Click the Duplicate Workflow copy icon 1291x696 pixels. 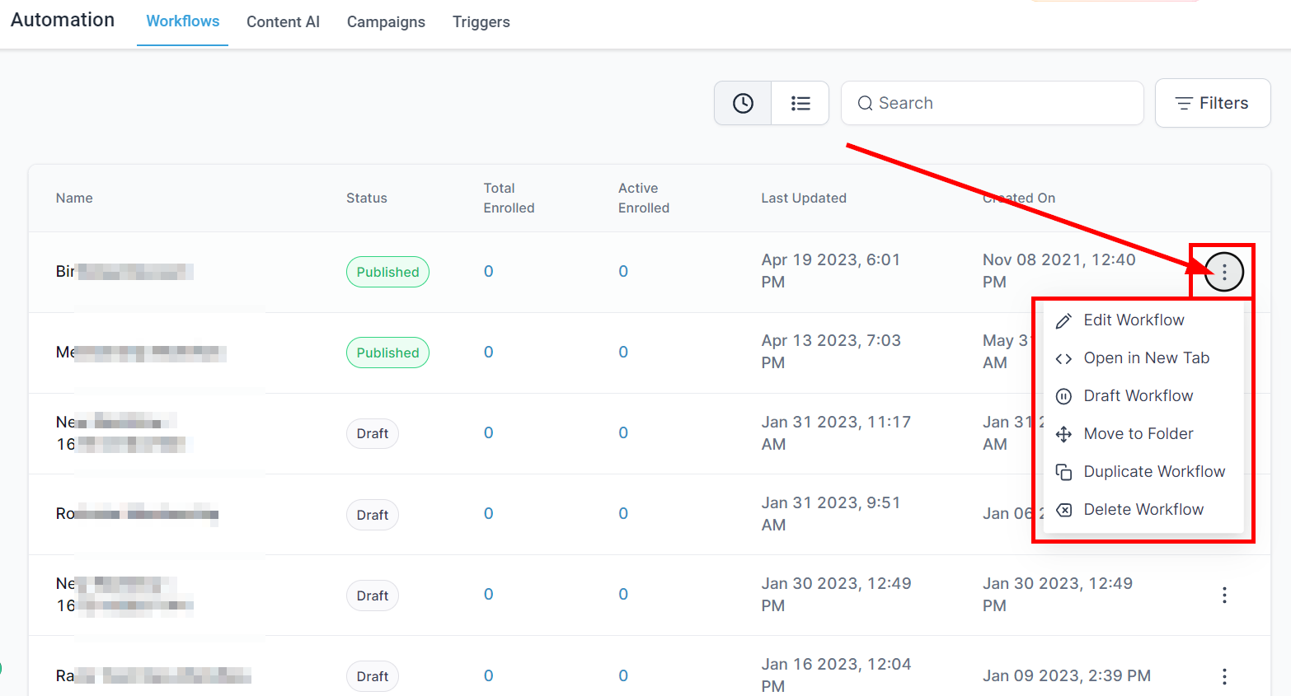pyautogui.click(x=1064, y=472)
